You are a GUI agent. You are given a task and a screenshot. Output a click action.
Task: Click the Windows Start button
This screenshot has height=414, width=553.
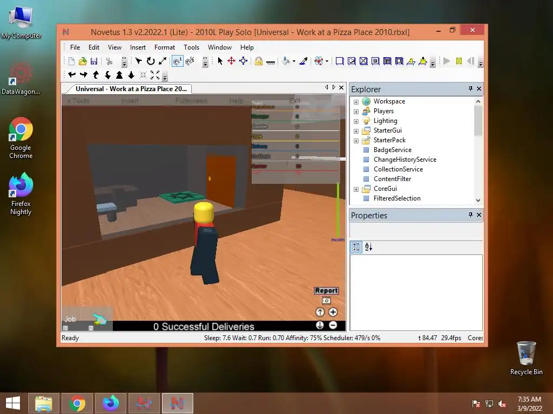(13, 403)
